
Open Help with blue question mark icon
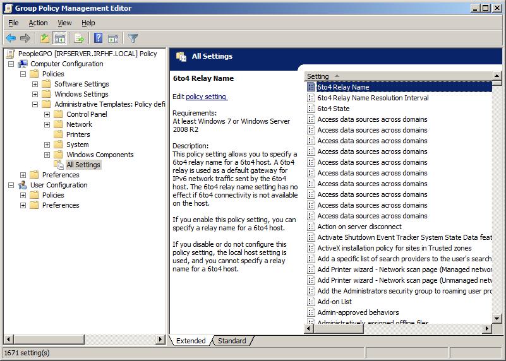click(99, 38)
